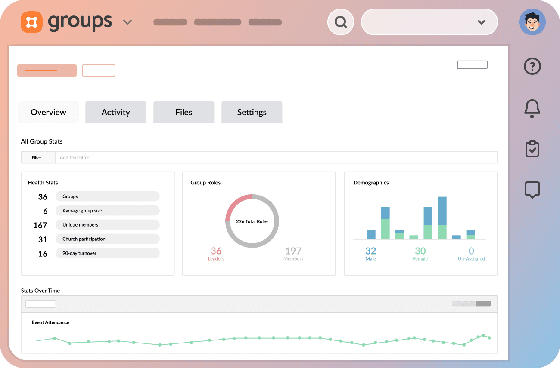This screenshot has width=560, height=368.
Task: Open the tasks clipboard icon in the sidebar
Action: 532,149
